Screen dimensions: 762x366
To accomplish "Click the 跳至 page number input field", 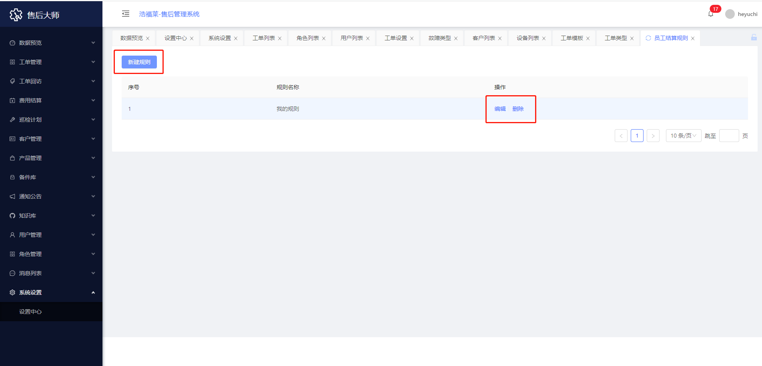I will [x=729, y=136].
